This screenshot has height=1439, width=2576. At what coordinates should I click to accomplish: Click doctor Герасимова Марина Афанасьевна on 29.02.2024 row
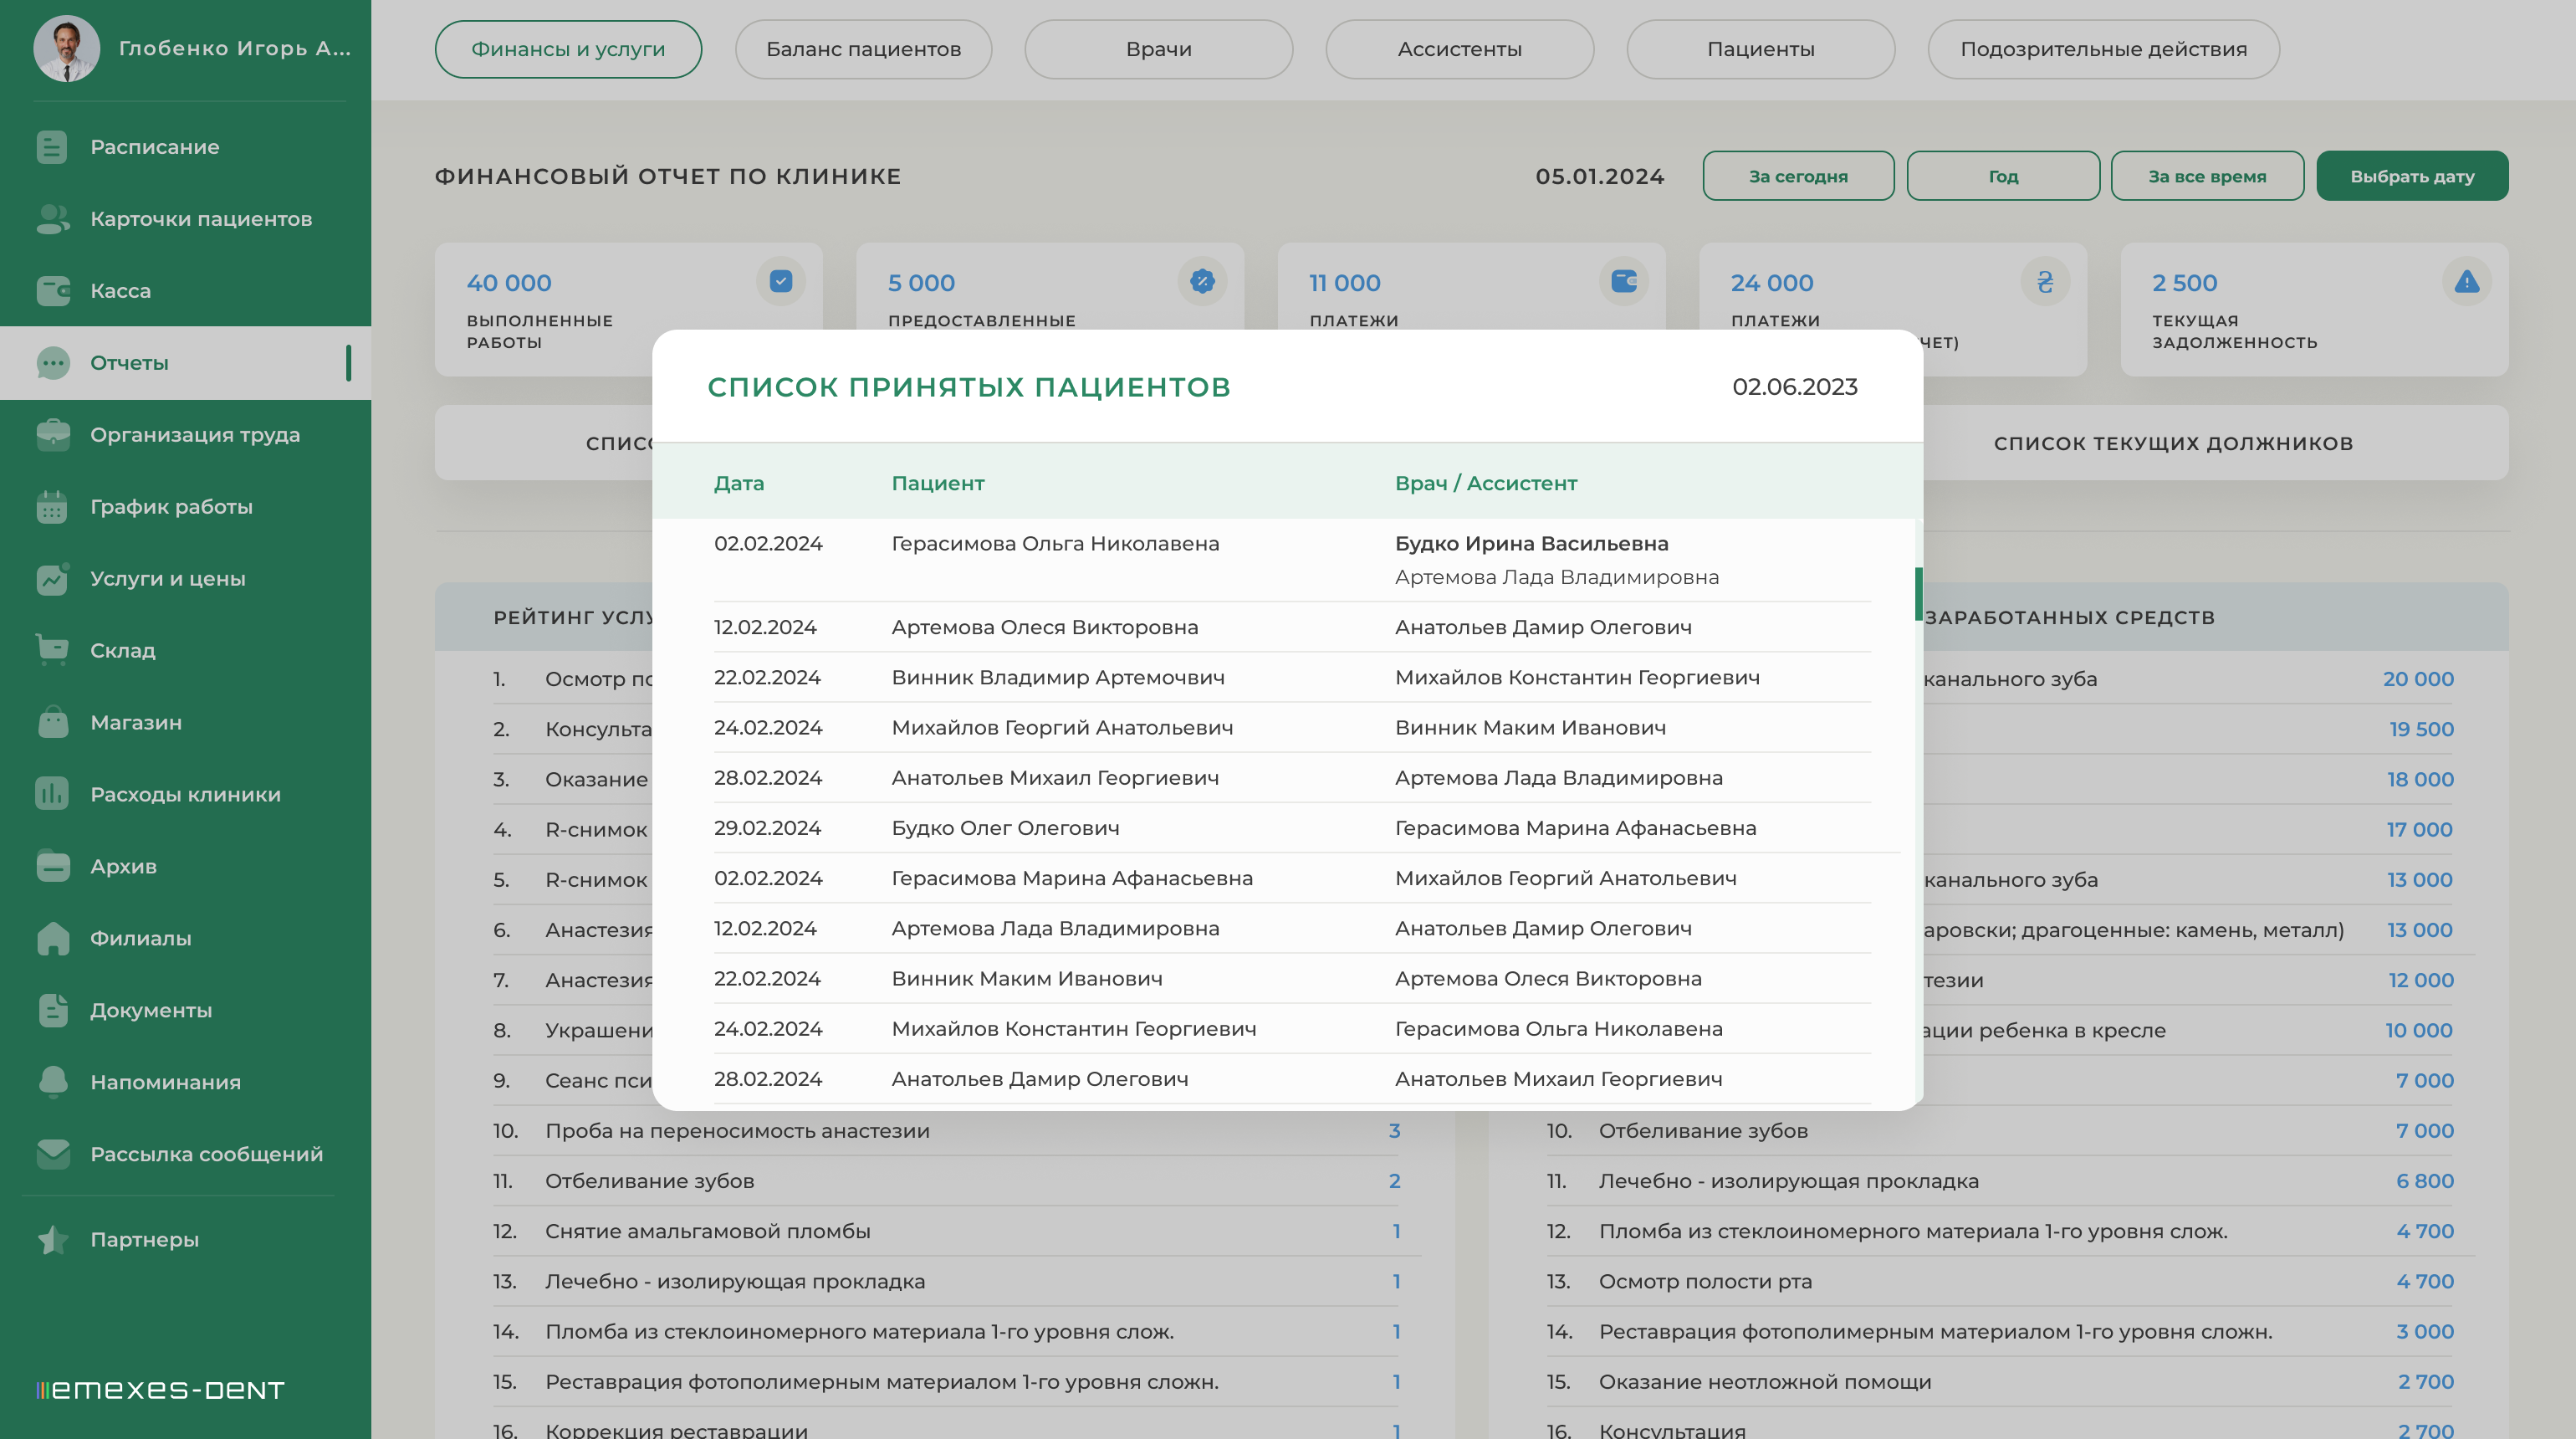(x=1575, y=828)
